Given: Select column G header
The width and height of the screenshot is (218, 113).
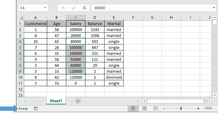Looking at the screenshot, I should [152, 18].
